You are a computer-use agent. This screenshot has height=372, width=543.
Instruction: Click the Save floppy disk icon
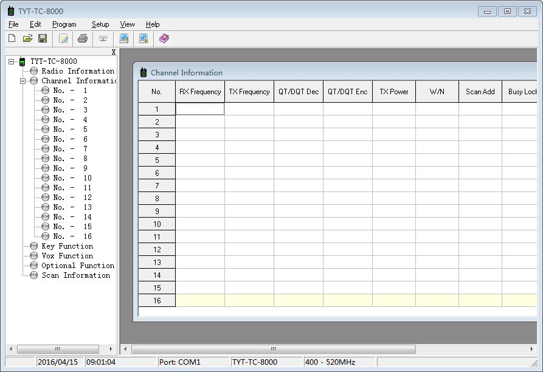pos(43,38)
